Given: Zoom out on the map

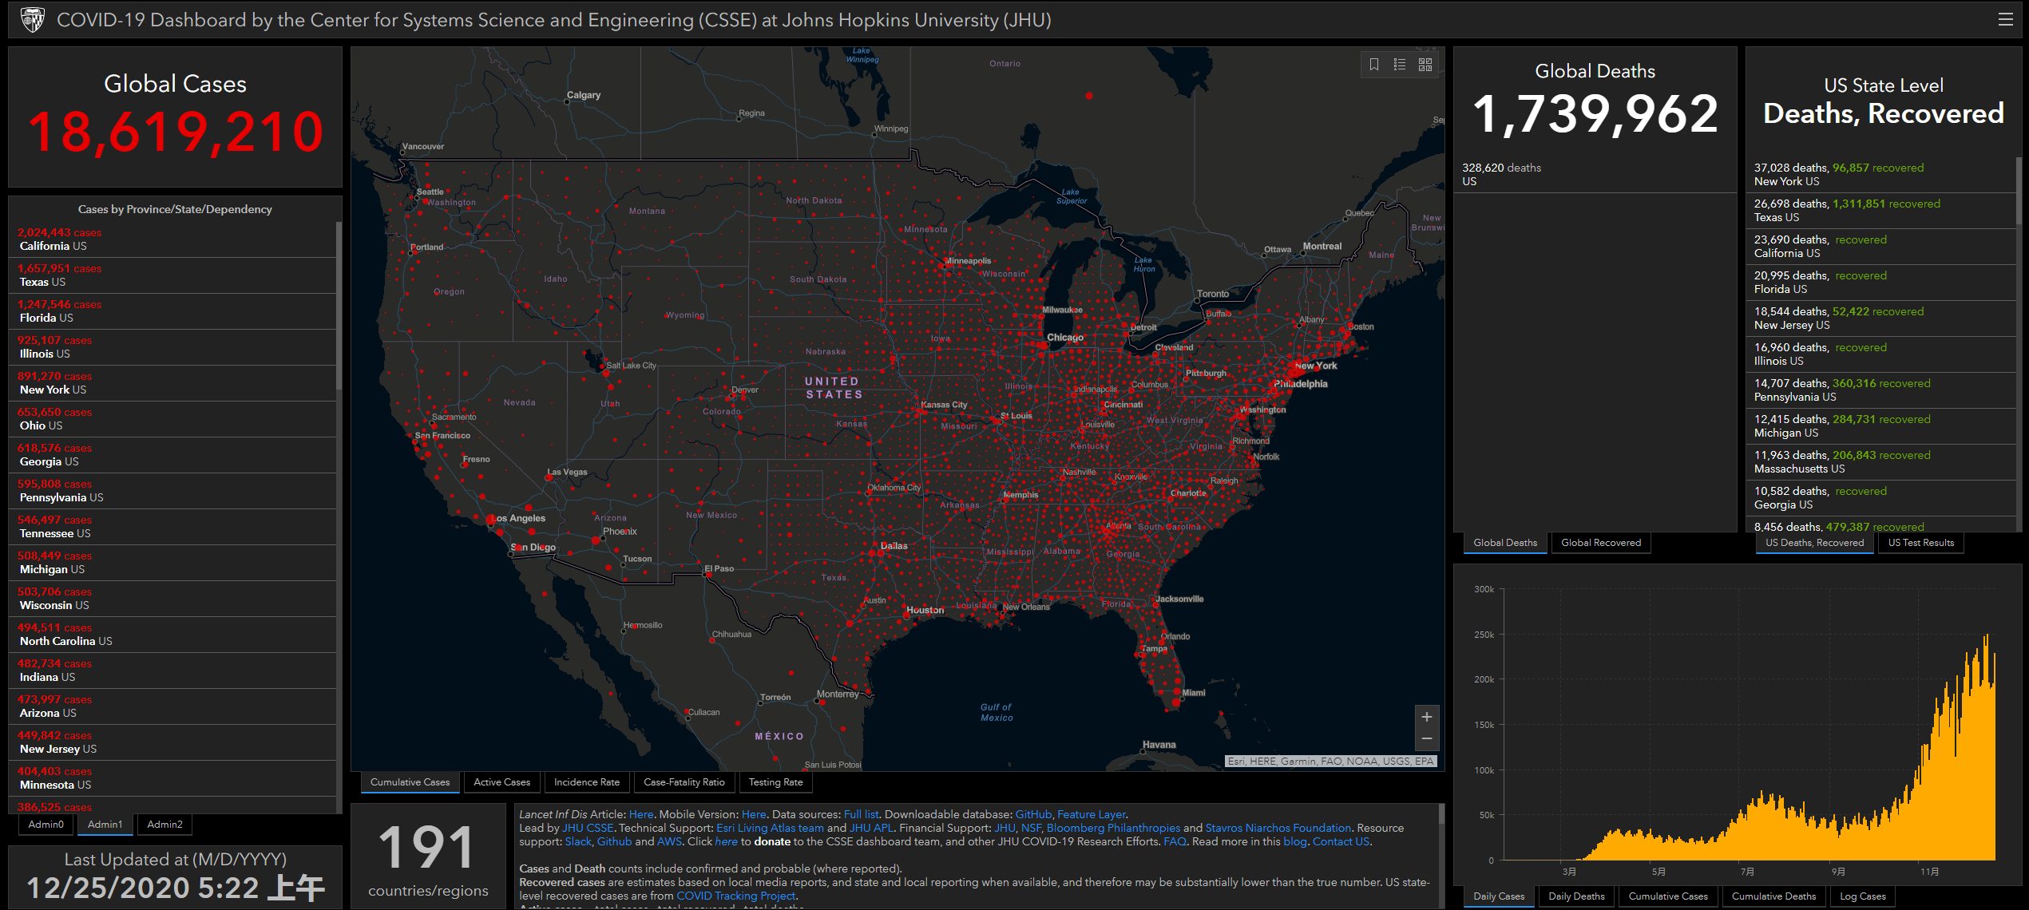Looking at the screenshot, I should point(1426,739).
